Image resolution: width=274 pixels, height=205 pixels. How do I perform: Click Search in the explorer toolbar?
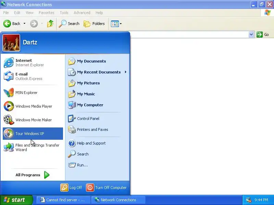point(69,24)
